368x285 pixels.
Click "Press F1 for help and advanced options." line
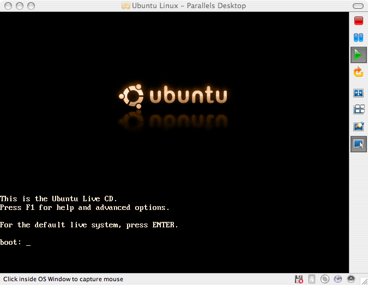(x=85, y=208)
